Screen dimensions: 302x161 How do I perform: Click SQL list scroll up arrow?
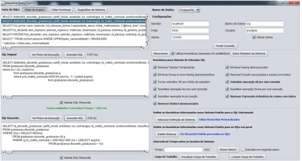(x=147, y=17)
